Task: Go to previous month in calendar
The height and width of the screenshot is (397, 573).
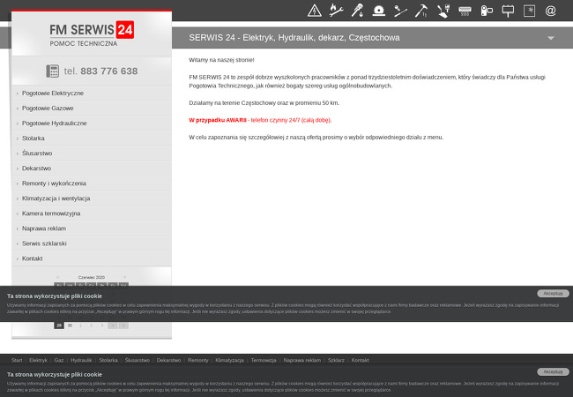Action: pos(57,278)
